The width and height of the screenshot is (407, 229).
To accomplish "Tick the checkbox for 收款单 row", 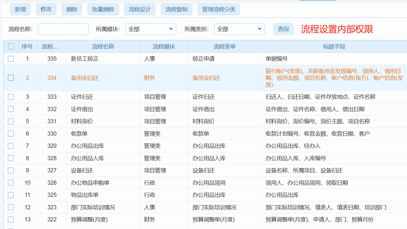I will click(x=11, y=134).
